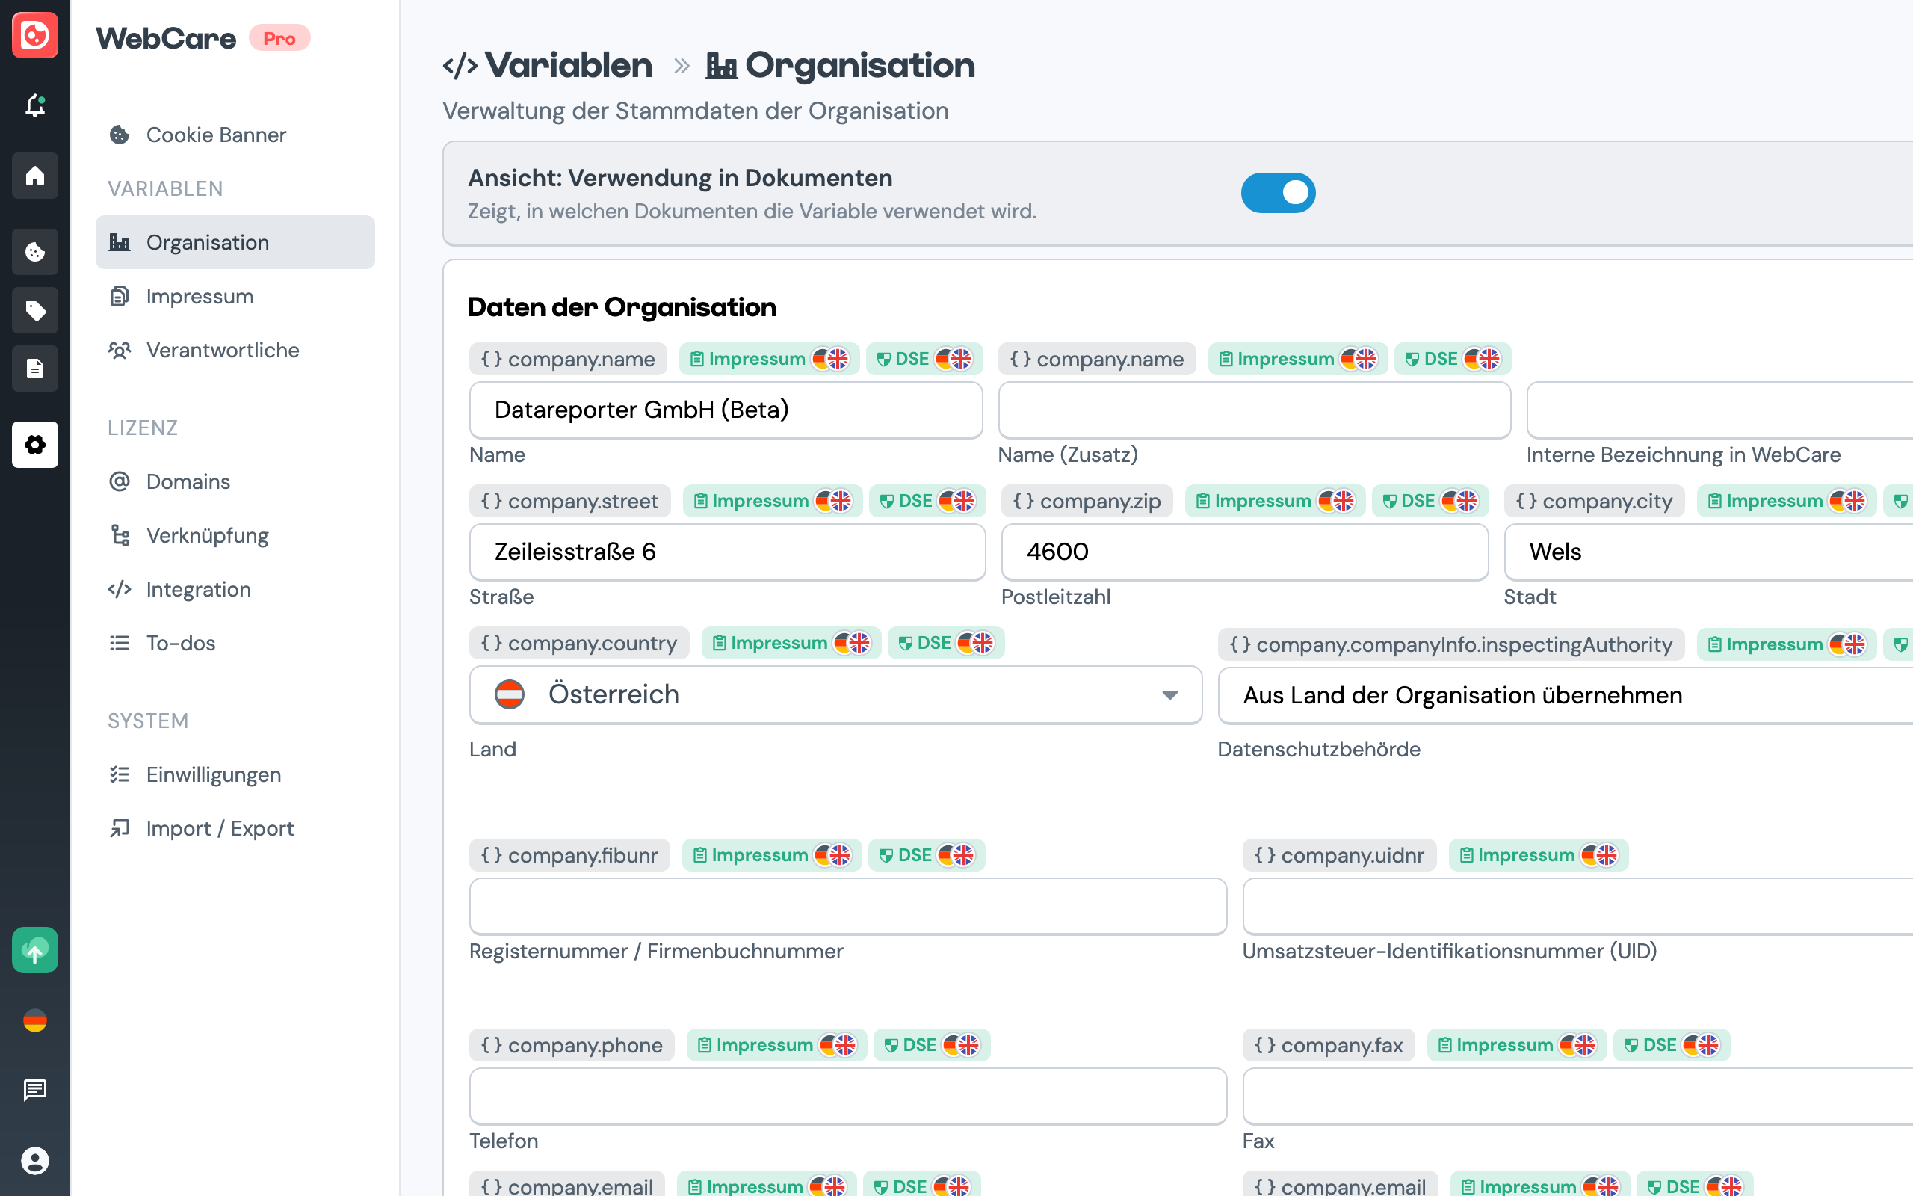1913x1196 pixels.
Task: Select Domains in the sidebar
Action: pos(188,481)
